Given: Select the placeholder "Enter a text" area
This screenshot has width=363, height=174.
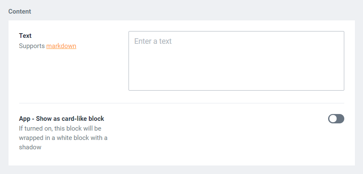Looking at the screenshot, I should [153, 41].
